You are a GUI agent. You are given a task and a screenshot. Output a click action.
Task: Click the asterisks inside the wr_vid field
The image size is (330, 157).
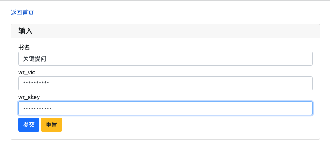(36, 84)
